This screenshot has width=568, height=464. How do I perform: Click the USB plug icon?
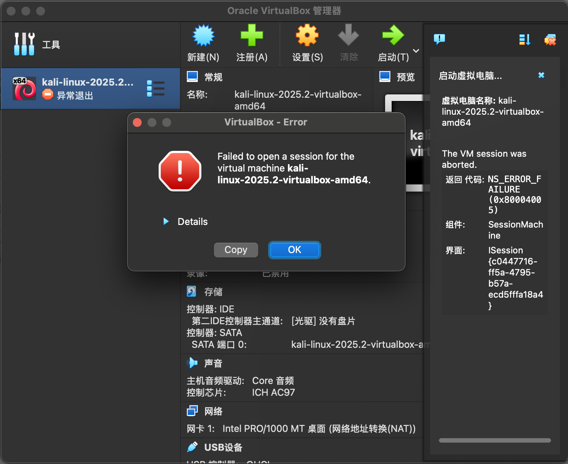192,447
